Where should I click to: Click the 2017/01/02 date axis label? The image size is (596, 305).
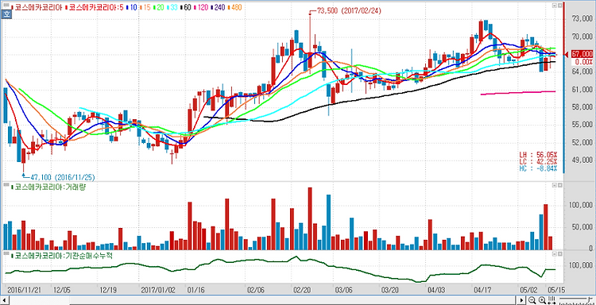[158, 289]
